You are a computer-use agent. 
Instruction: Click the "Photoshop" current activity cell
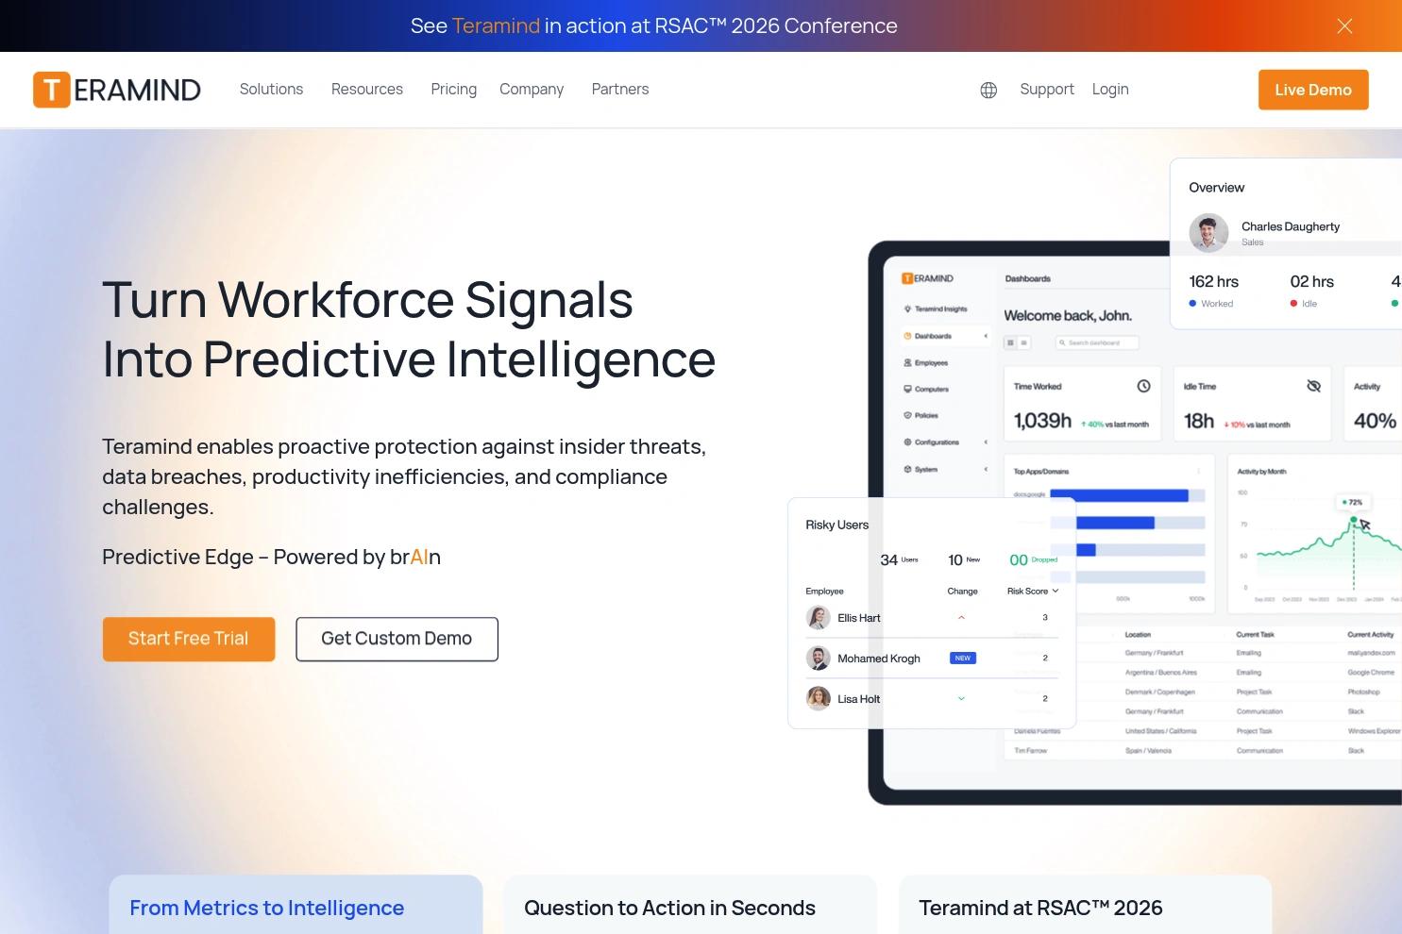(x=1363, y=692)
